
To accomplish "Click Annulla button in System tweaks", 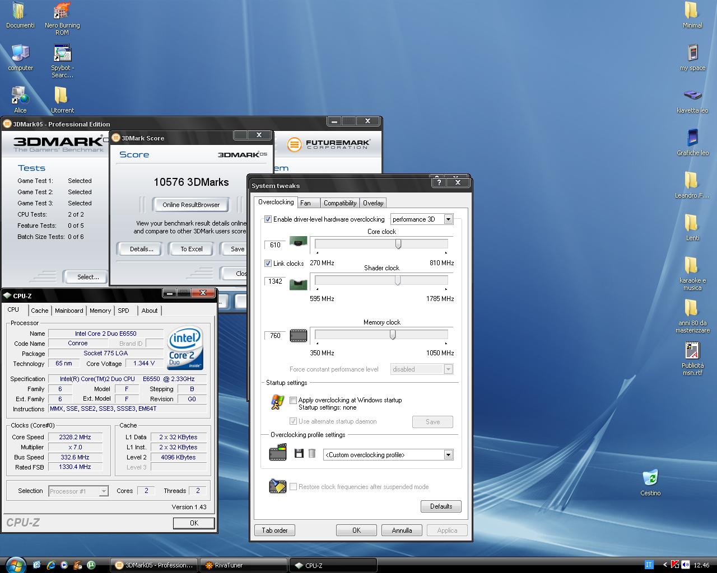I will (402, 530).
